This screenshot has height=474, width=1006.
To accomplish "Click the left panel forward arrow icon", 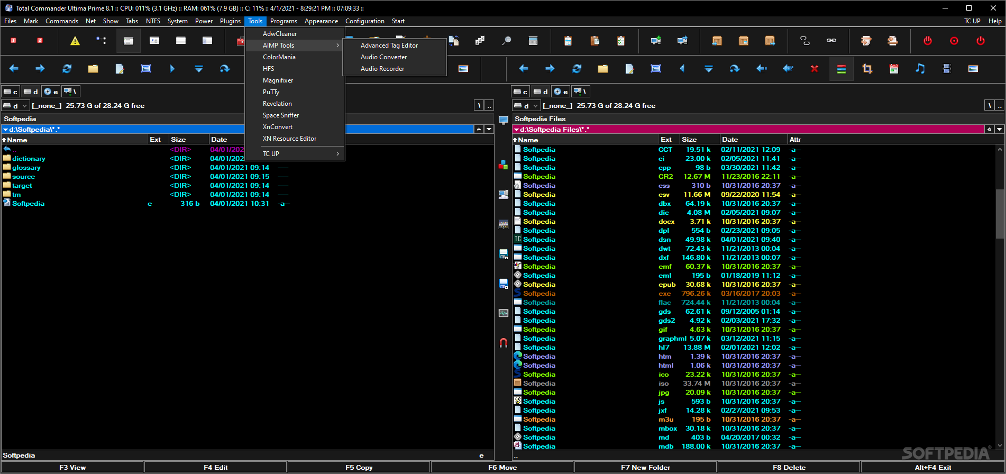I will [40, 69].
